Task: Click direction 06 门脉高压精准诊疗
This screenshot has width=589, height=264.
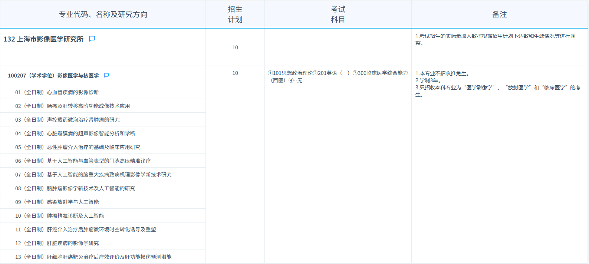Action: [83, 161]
